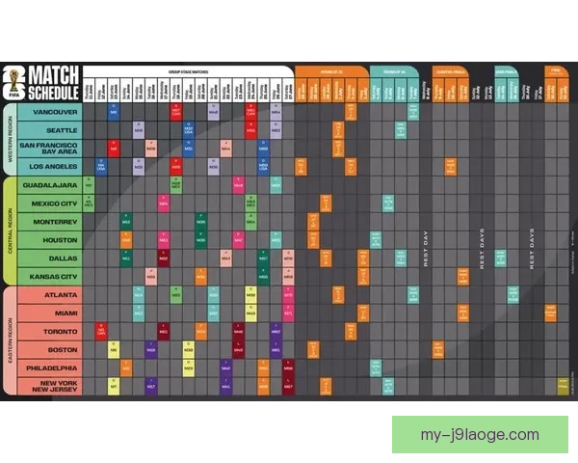This screenshot has width=578, height=463.
Task: Click Toronto's orange Round of 32 cell
Action: pos(351,331)
